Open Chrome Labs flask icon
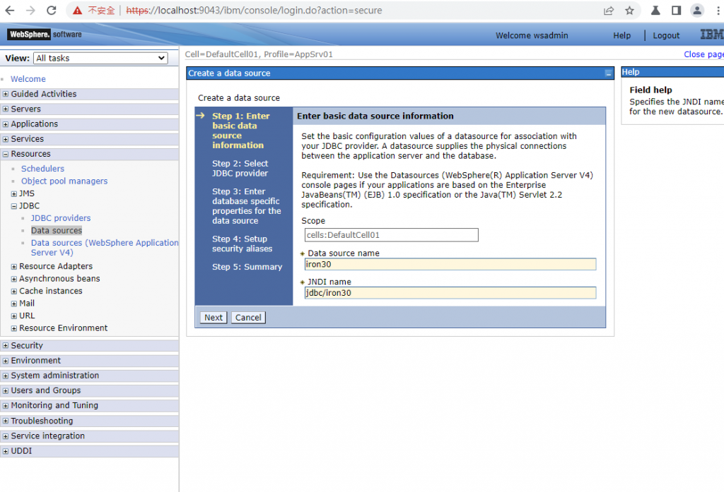The width and height of the screenshot is (724, 492). [655, 10]
